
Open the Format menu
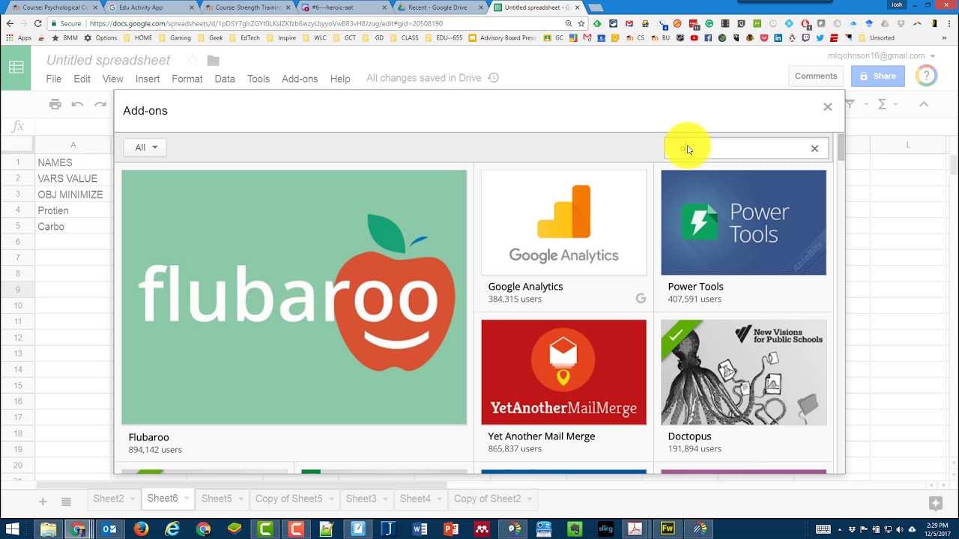[187, 79]
